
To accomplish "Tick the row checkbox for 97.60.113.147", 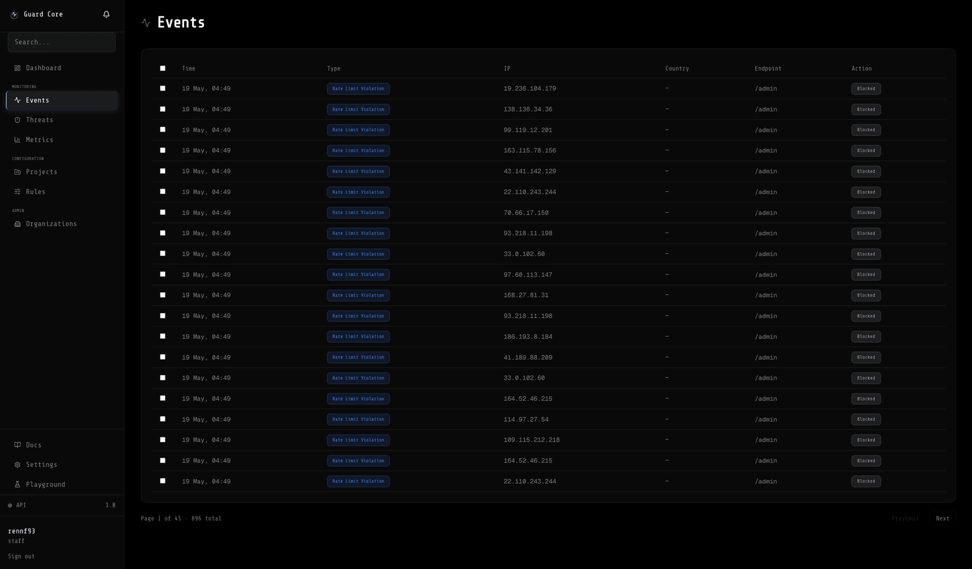I will [162, 274].
